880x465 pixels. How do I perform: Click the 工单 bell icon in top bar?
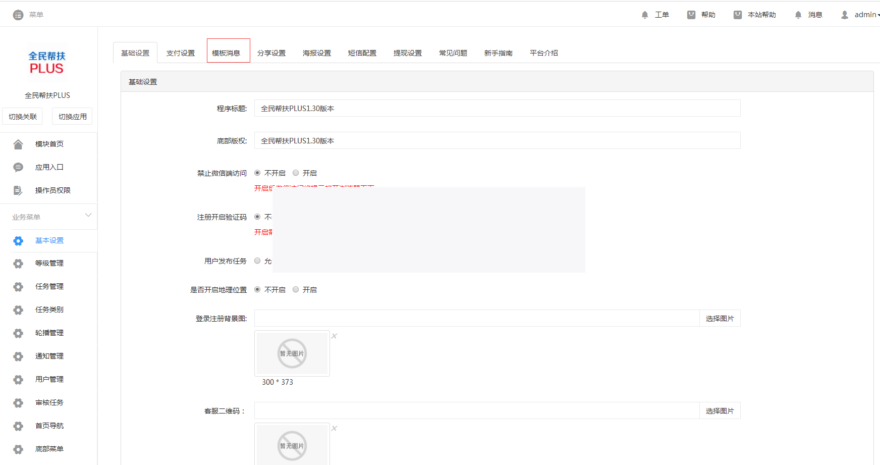(x=644, y=14)
